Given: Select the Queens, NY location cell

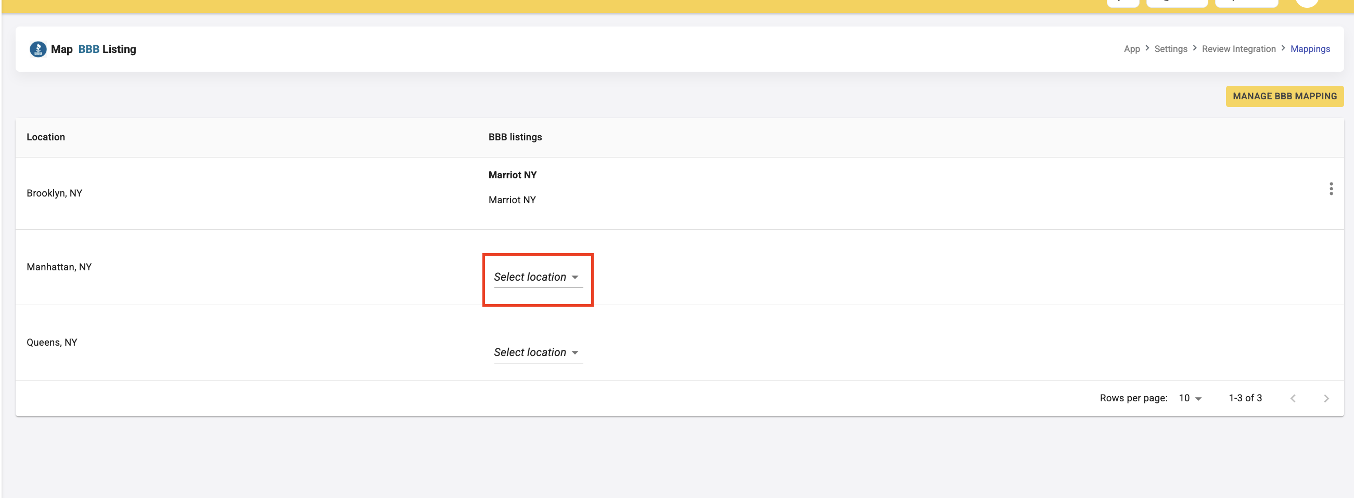Looking at the screenshot, I should (52, 343).
